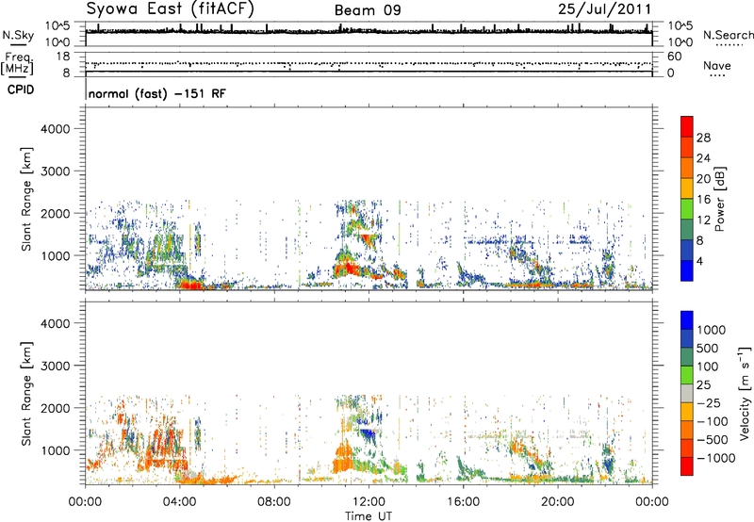Click the '4000' tick in power panel
The height and width of the screenshot is (522, 754).
pyautogui.click(x=55, y=129)
